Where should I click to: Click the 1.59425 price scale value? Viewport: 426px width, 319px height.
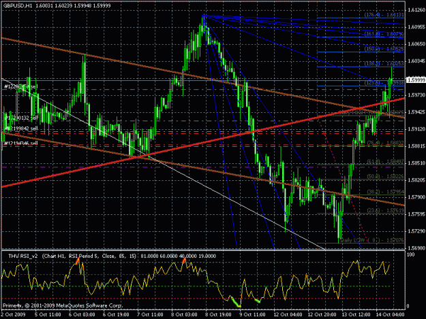[416, 112]
